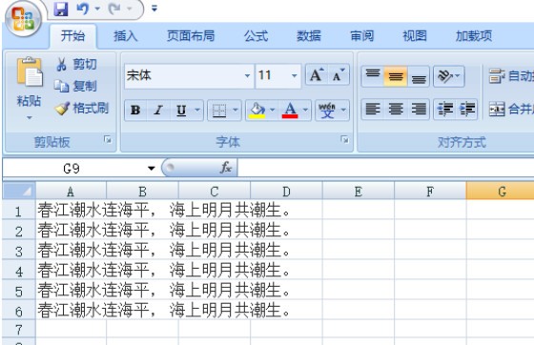Click the 自动 wrap text button

coord(511,76)
